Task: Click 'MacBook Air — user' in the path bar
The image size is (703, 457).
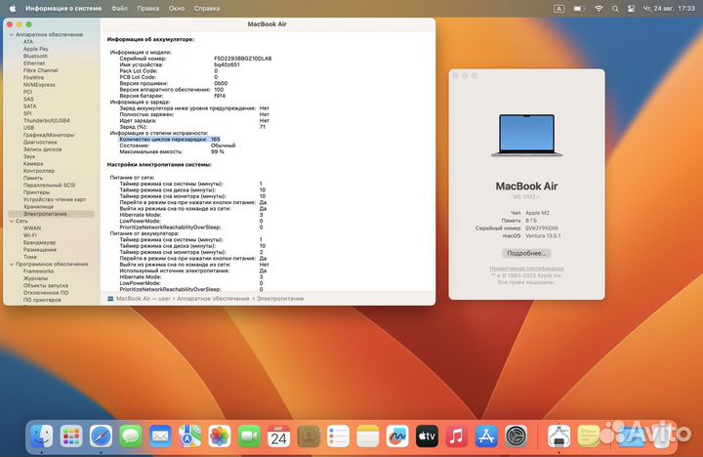Action: [x=143, y=298]
